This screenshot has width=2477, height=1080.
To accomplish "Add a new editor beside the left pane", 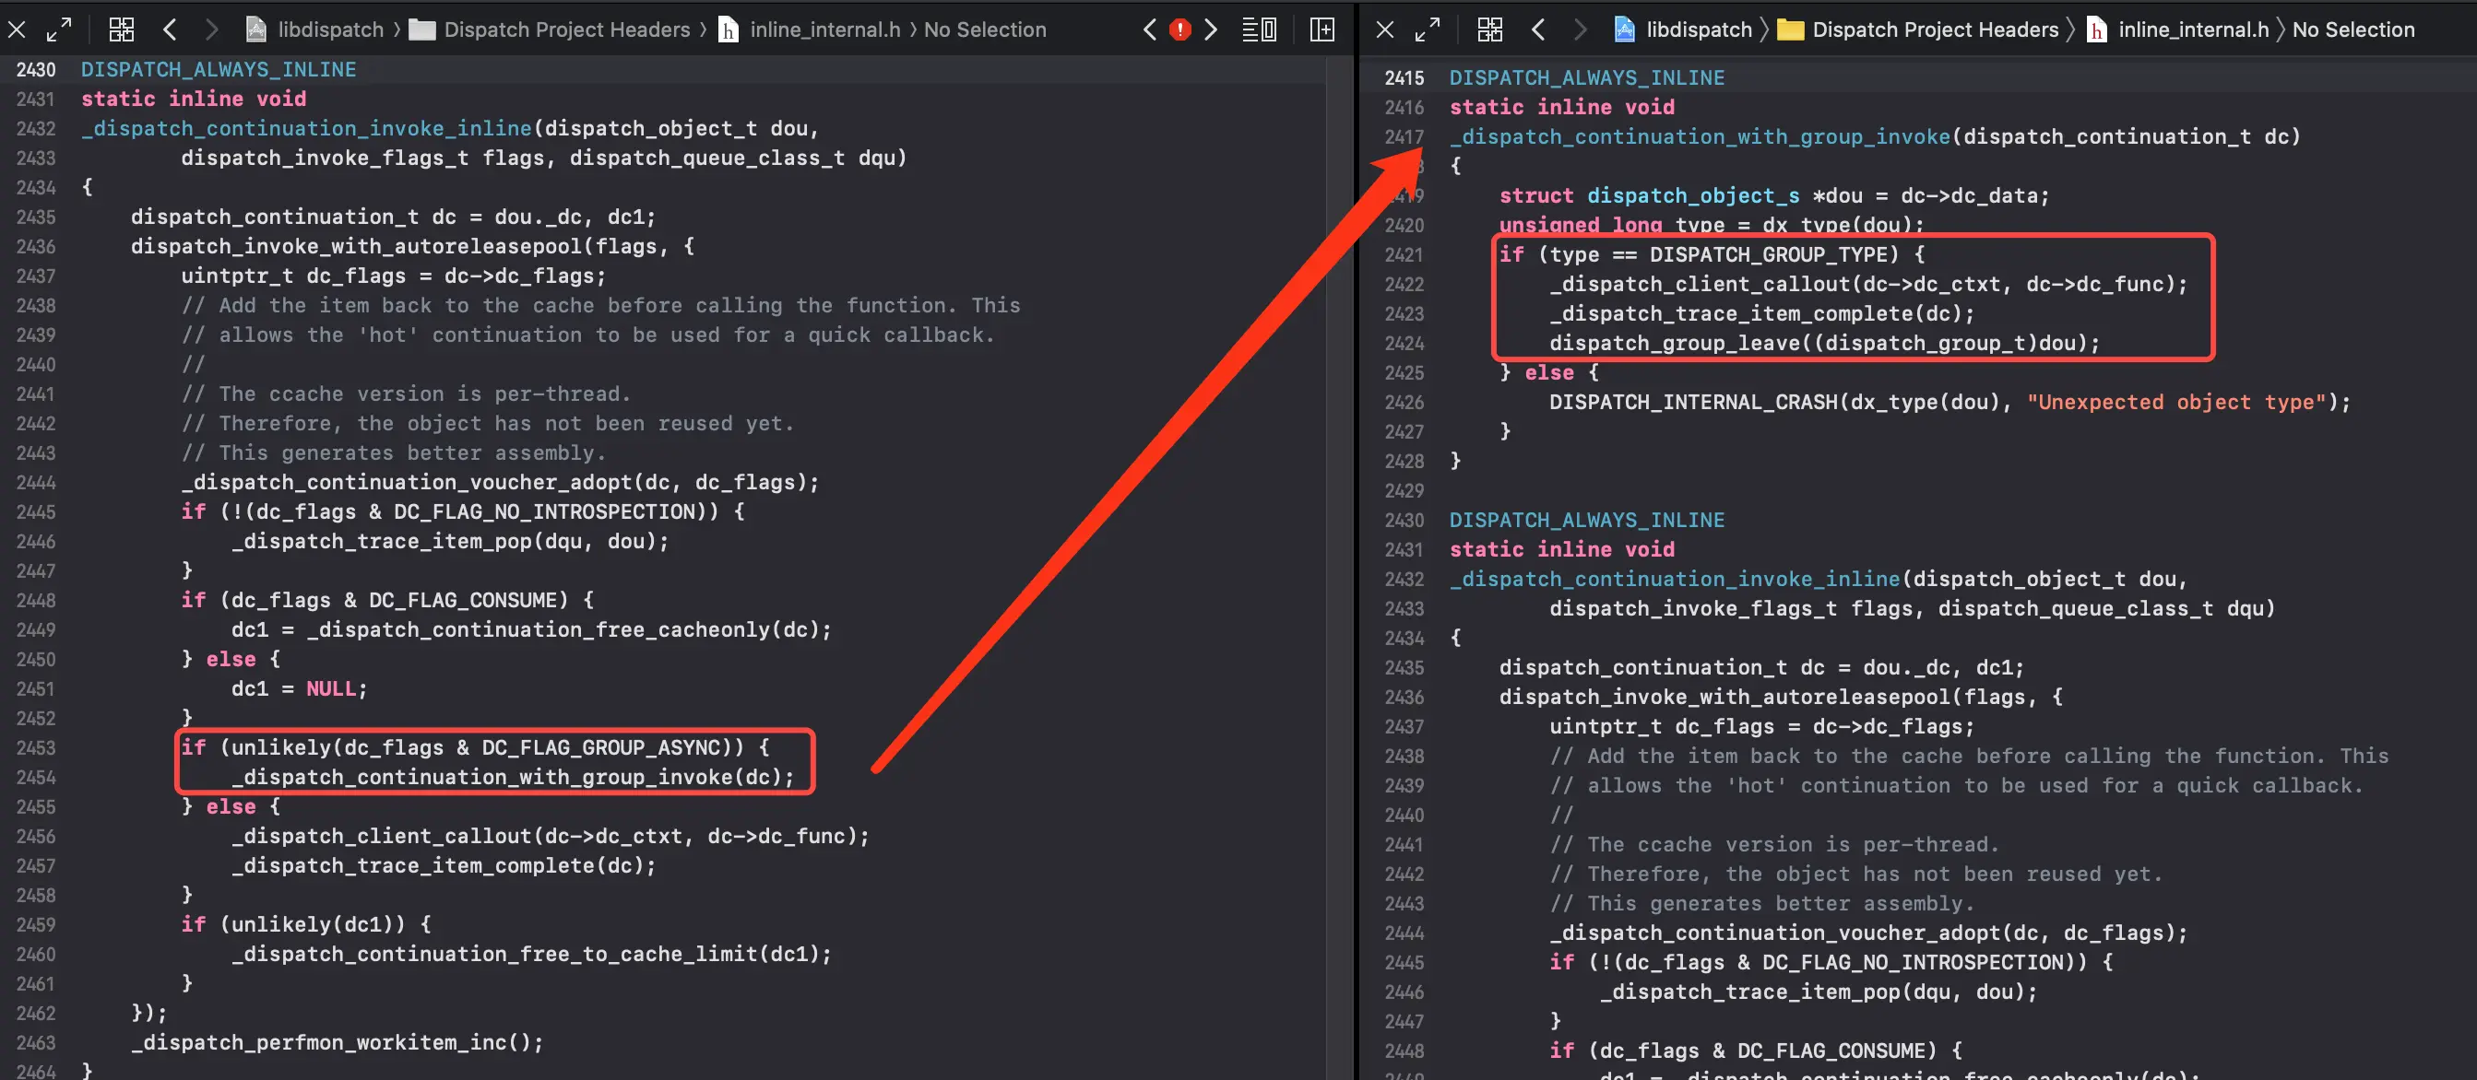I will pyautogui.click(x=1322, y=29).
